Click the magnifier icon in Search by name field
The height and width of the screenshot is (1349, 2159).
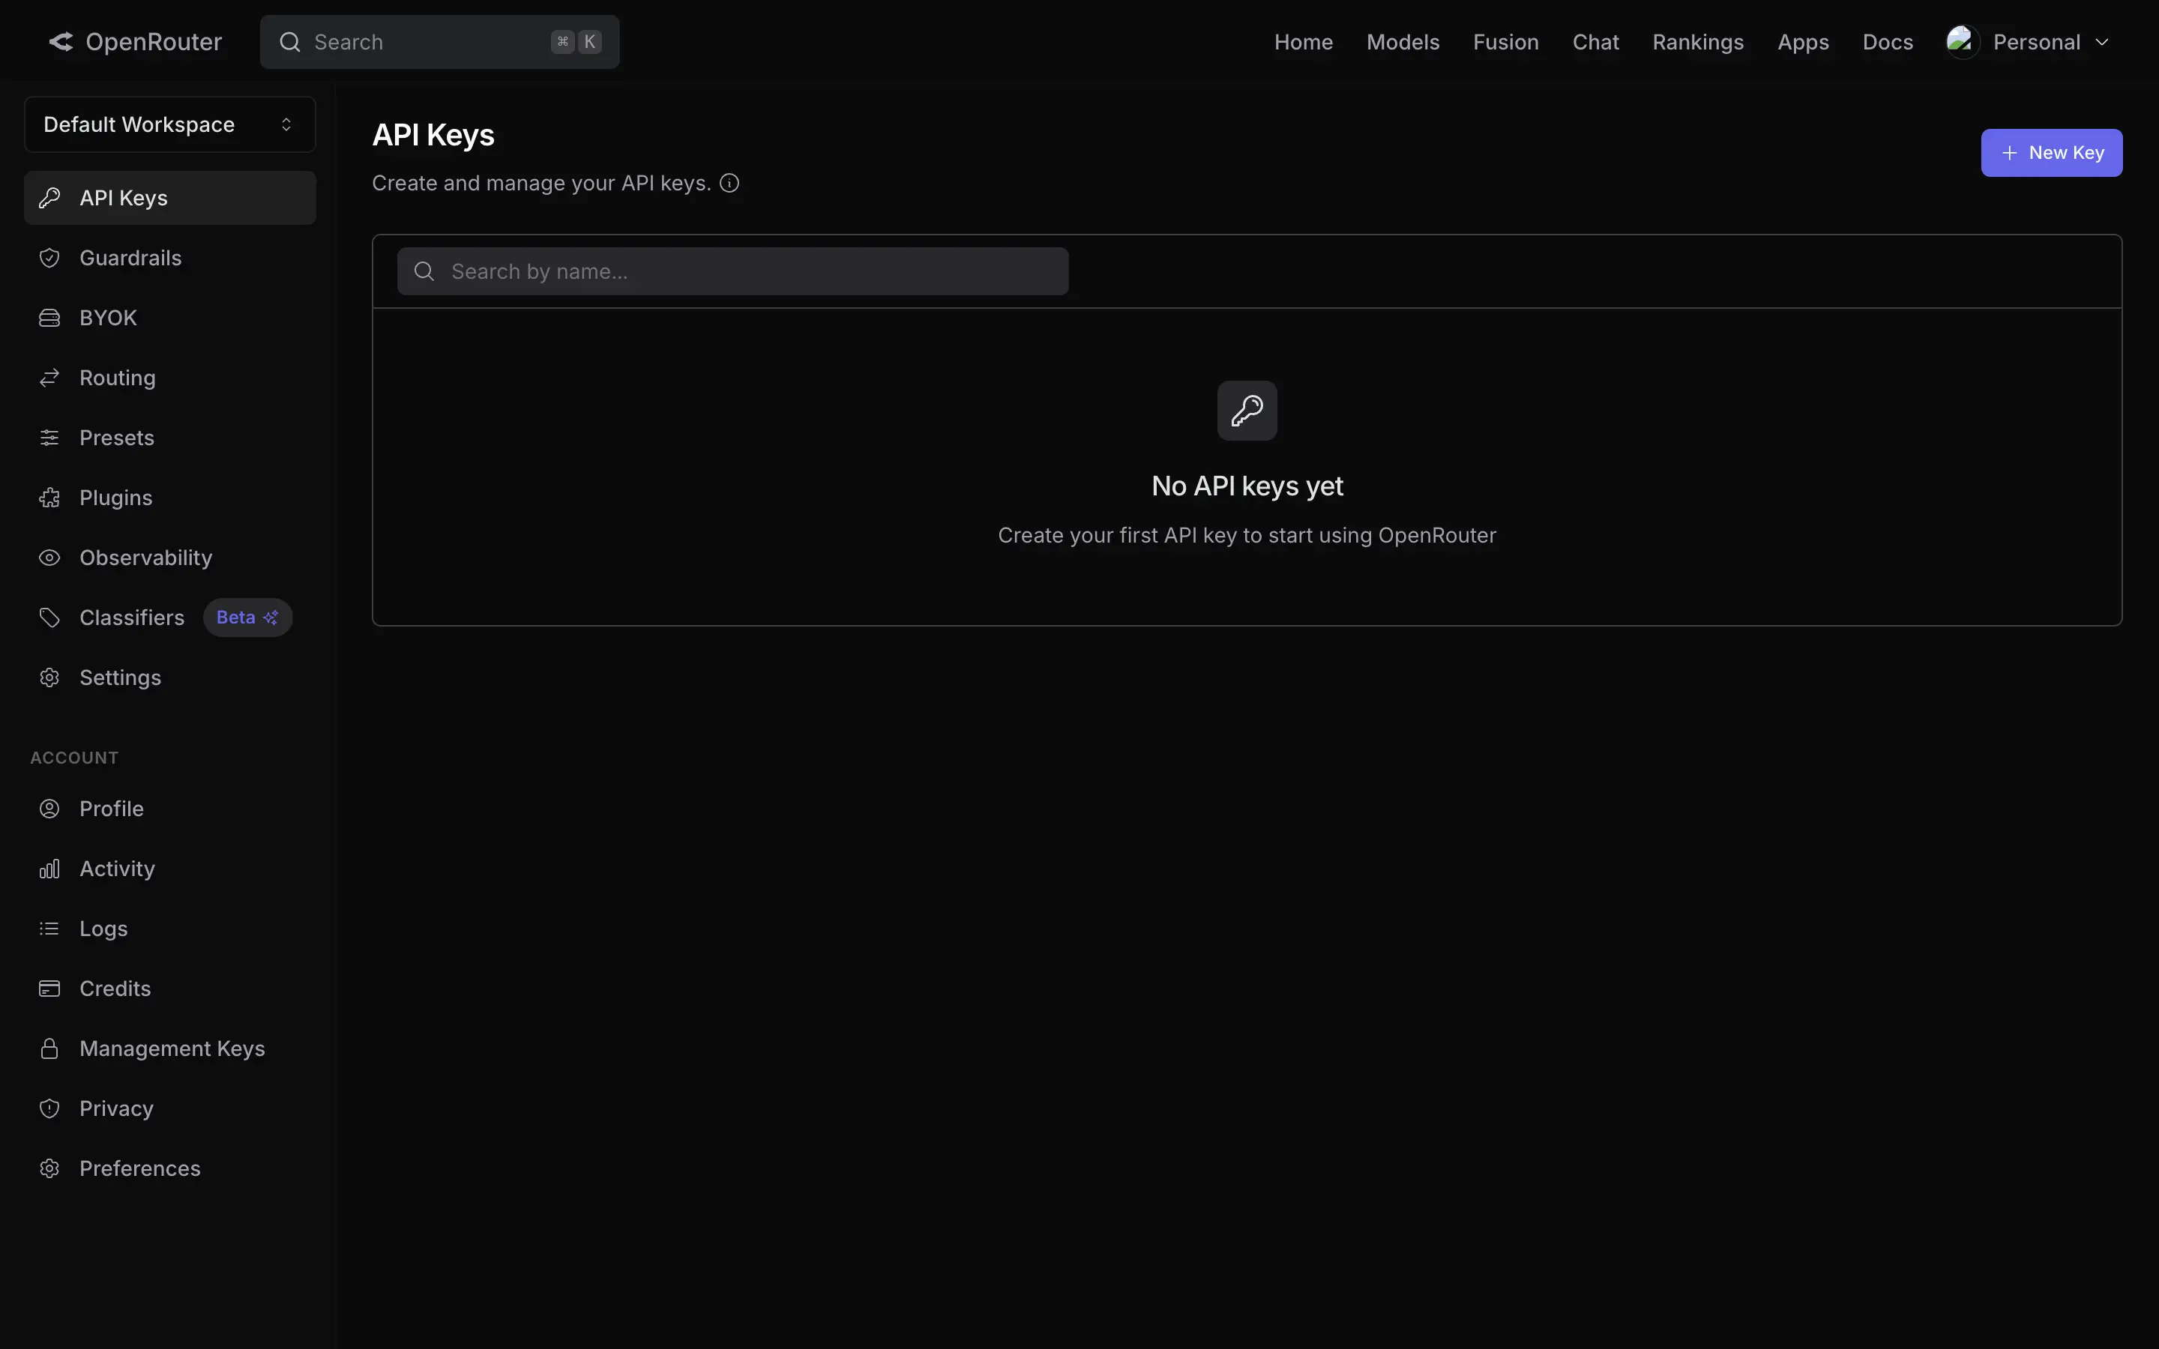424,271
